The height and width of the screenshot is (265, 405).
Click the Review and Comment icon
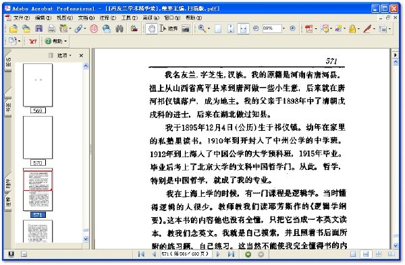(325, 28)
